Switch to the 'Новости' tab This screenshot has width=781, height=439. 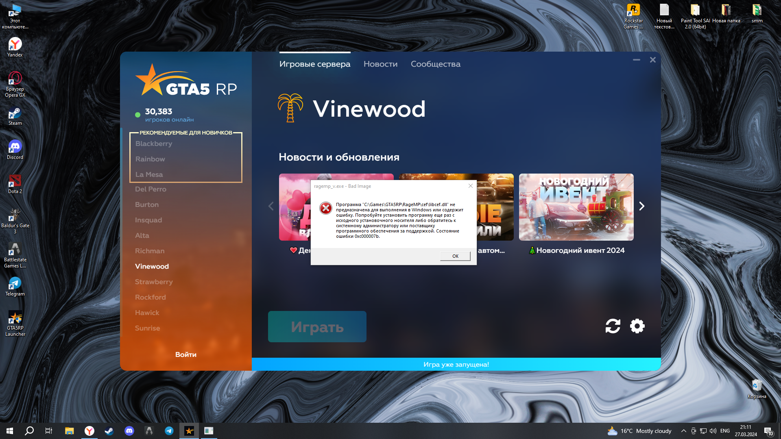380,64
